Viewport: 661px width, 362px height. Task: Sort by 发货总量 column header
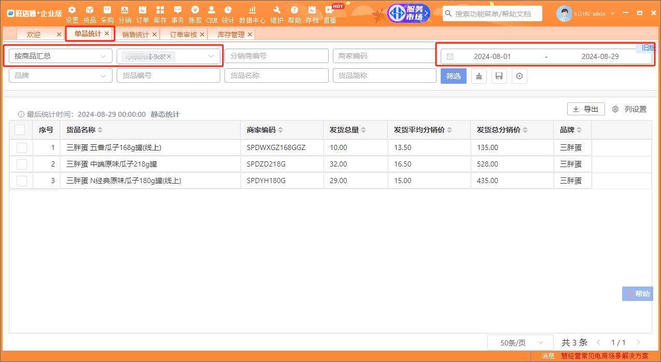point(348,130)
